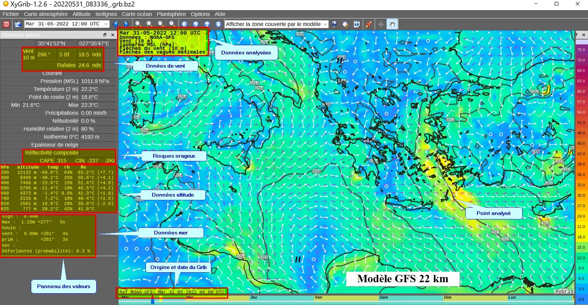Image resolution: width=588 pixels, height=305 pixels.
Task: Advance to next forecast time step
Action: pyautogui.click(x=126, y=24)
